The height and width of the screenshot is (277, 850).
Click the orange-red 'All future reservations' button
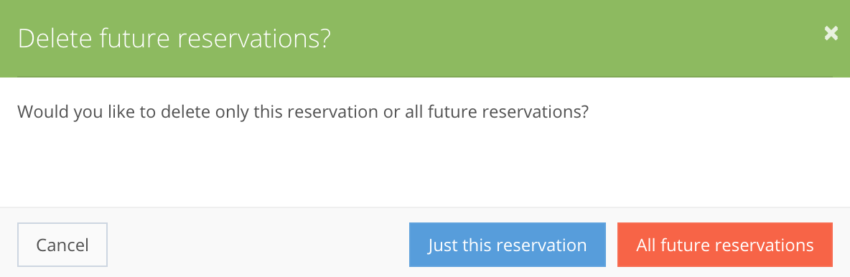[x=725, y=245]
